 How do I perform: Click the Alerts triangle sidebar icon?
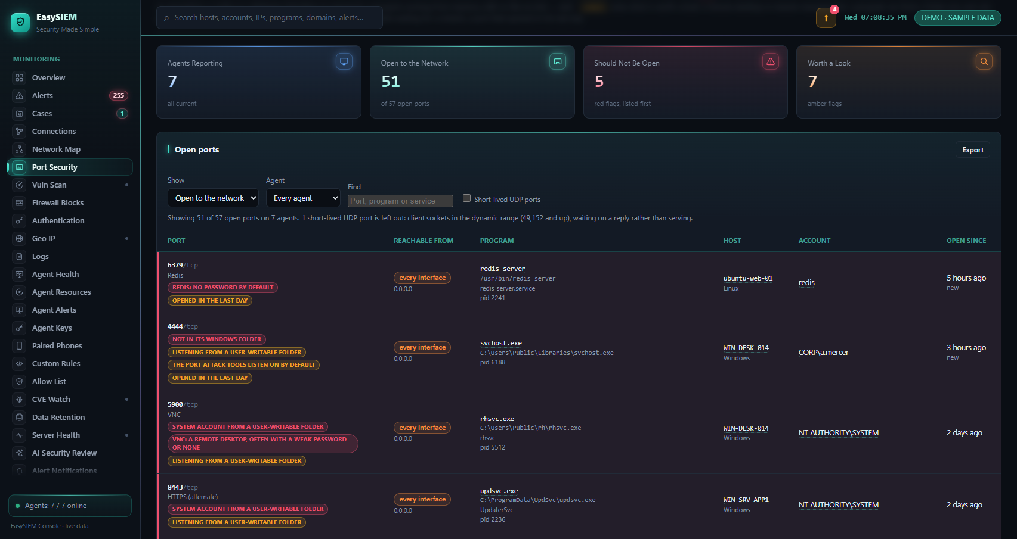(x=20, y=96)
